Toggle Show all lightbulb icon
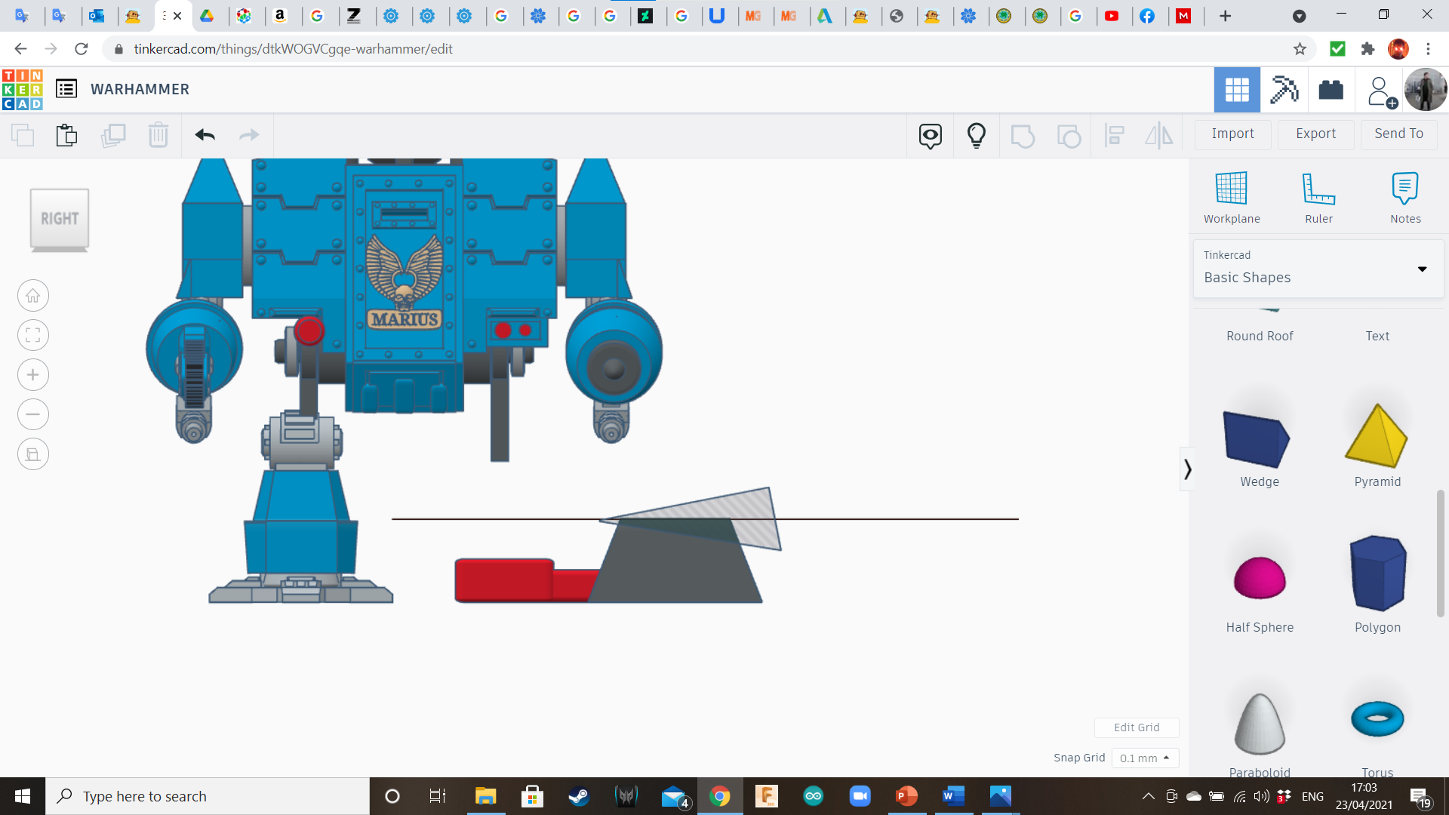The image size is (1449, 815). 977,135
